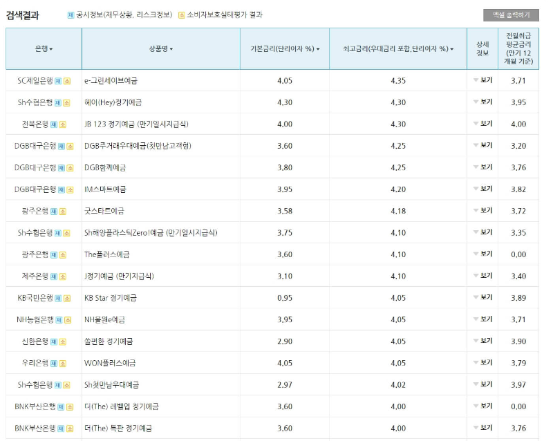Open the 재 disclosure icon on the 굿스타트예금 row
Screen dimensions: 553x441
(x=54, y=212)
